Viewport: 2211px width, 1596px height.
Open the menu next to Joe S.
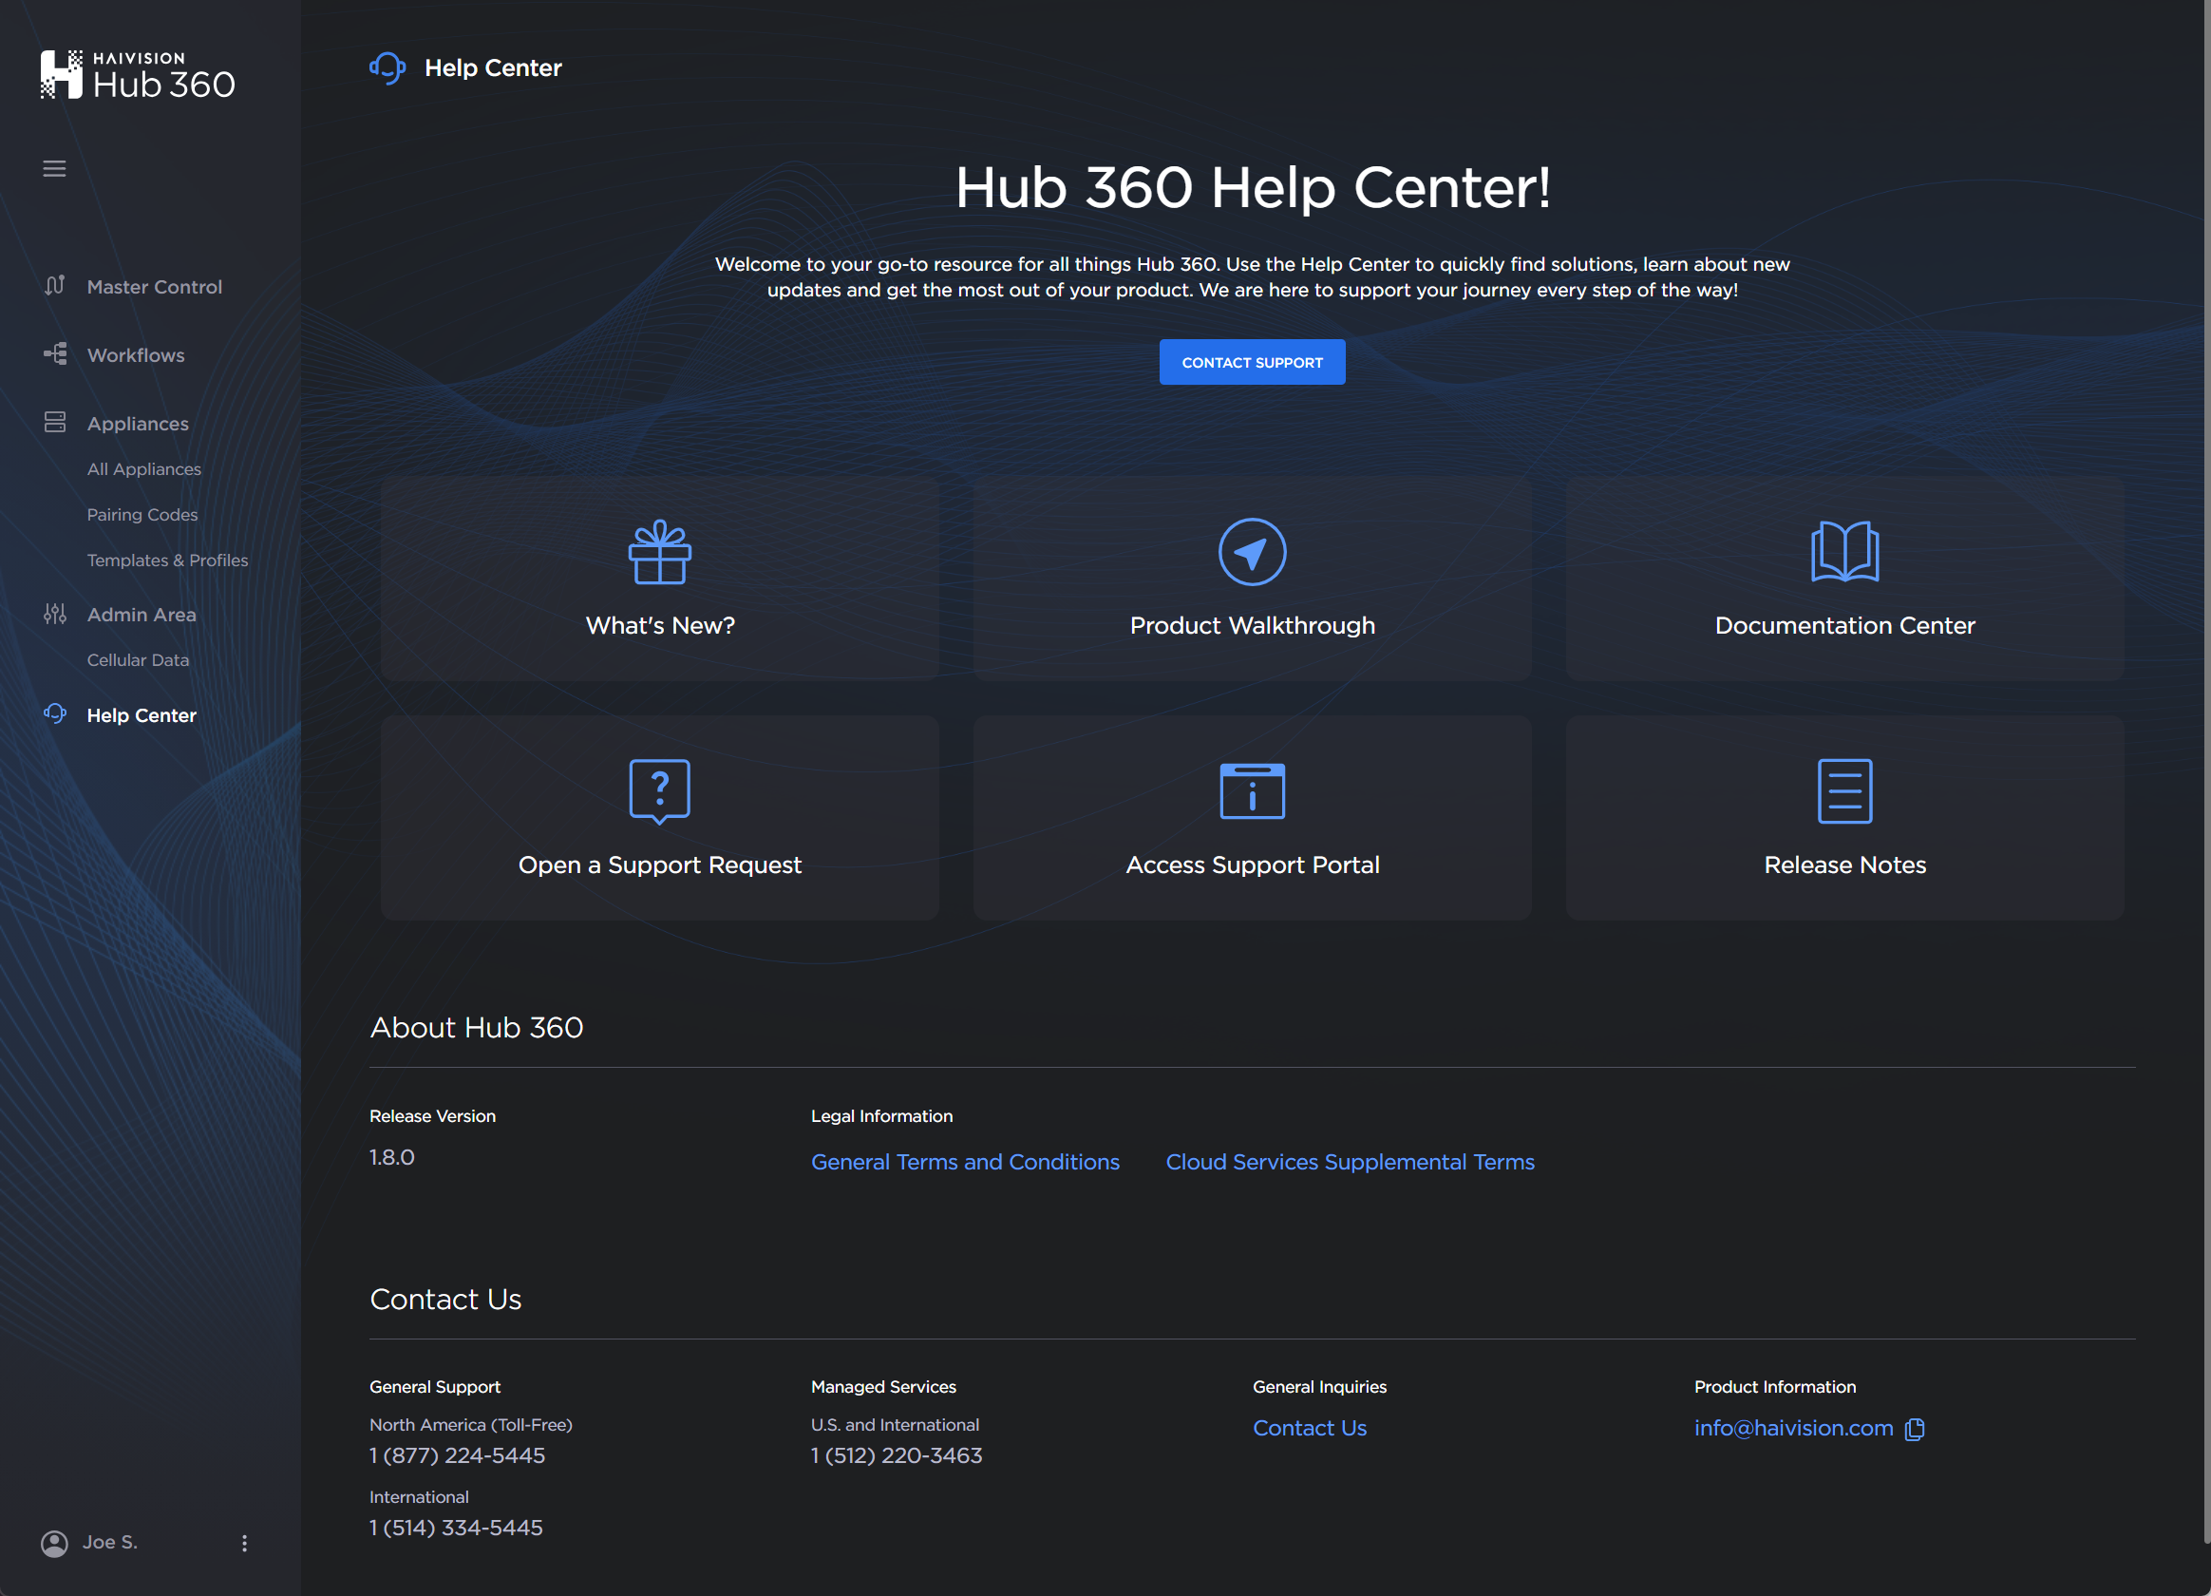[x=245, y=1543]
